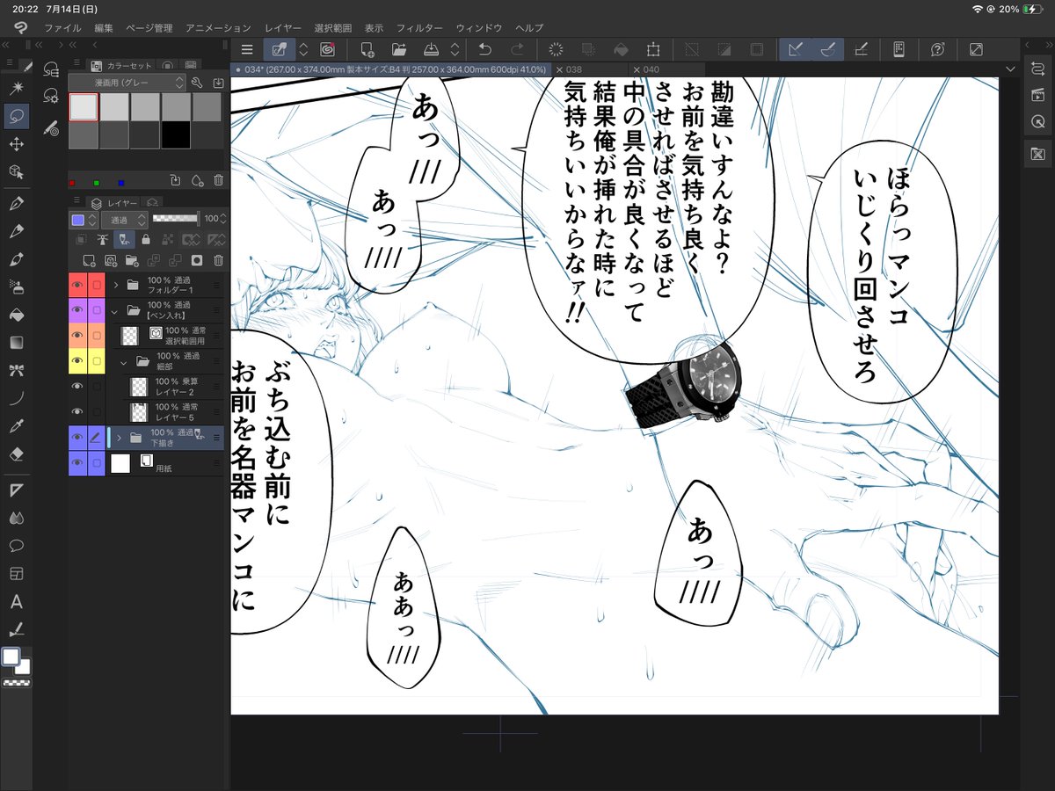Expand the フォルダー 1 folder

(116, 285)
